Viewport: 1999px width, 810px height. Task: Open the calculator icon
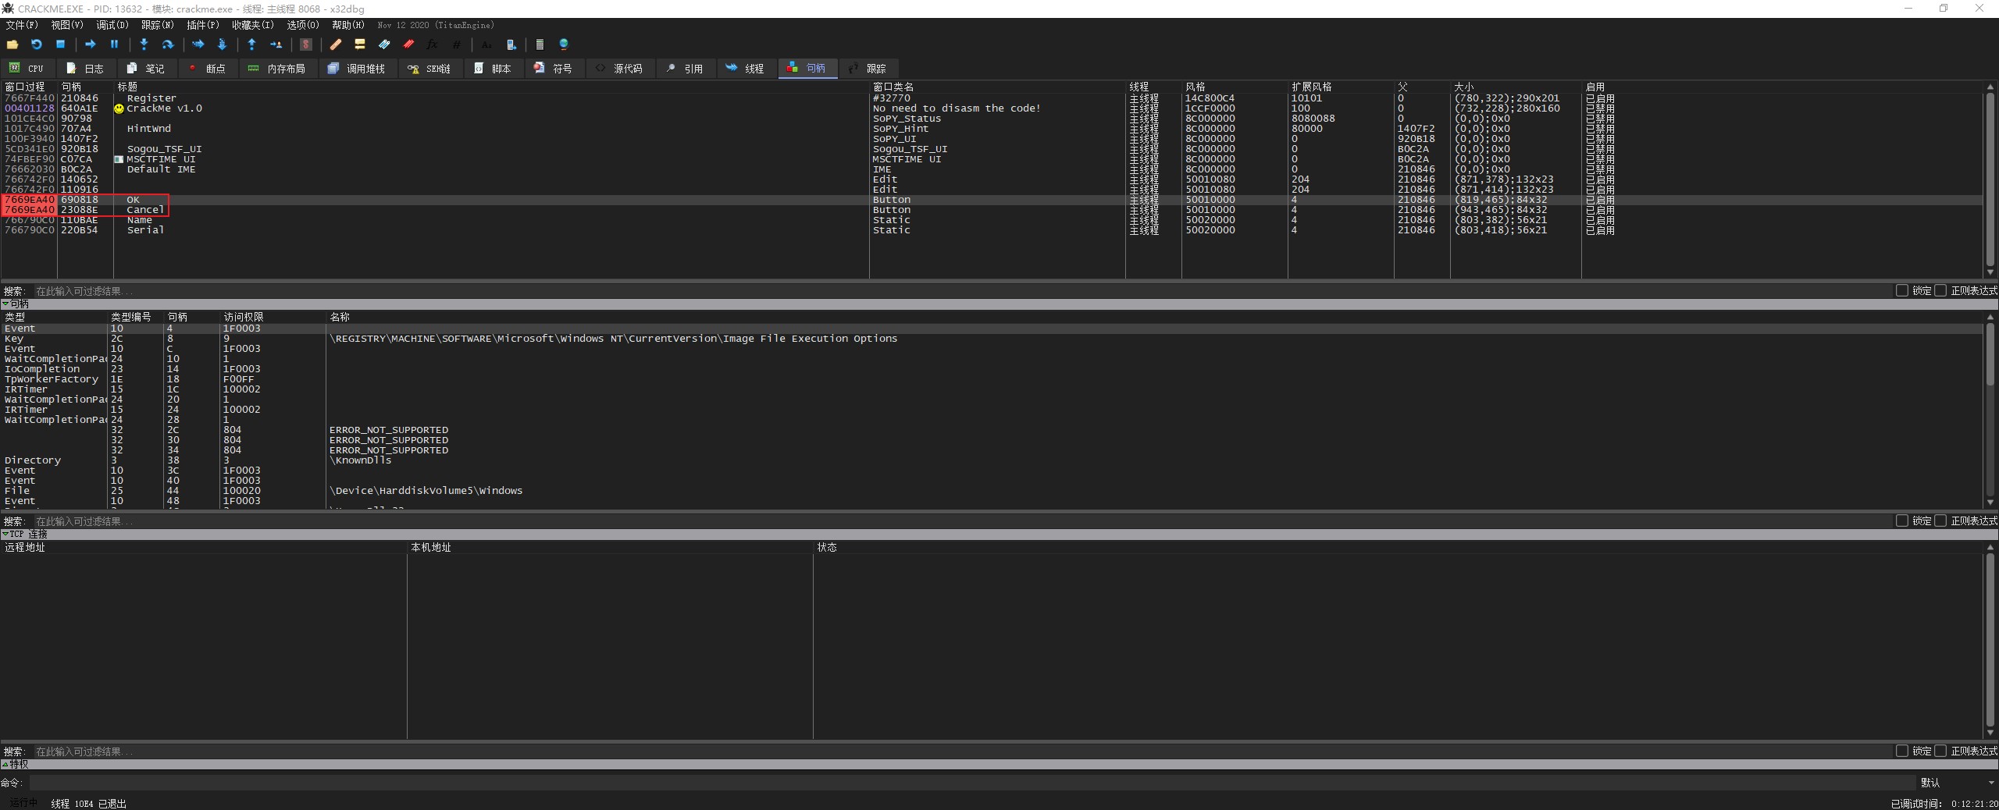pos(540,44)
